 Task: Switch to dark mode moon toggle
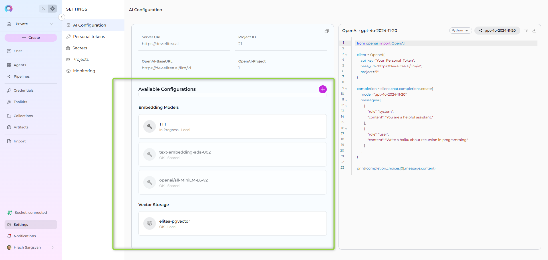pyautogui.click(x=43, y=9)
